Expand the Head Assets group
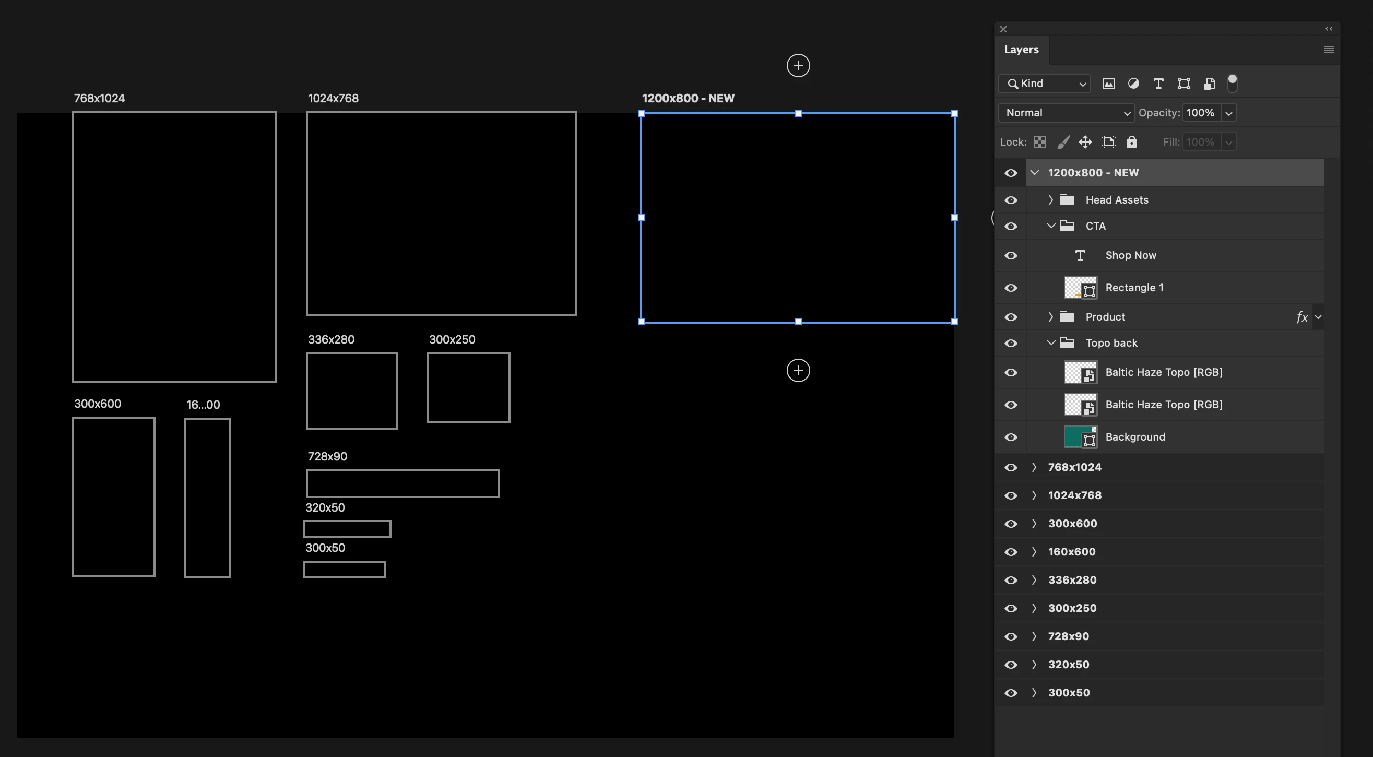The height and width of the screenshot is (757, 1373). 1050,200
